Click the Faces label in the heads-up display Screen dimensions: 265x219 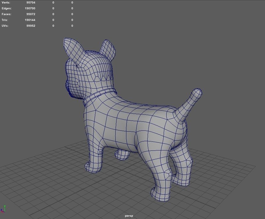coord(6,14)
